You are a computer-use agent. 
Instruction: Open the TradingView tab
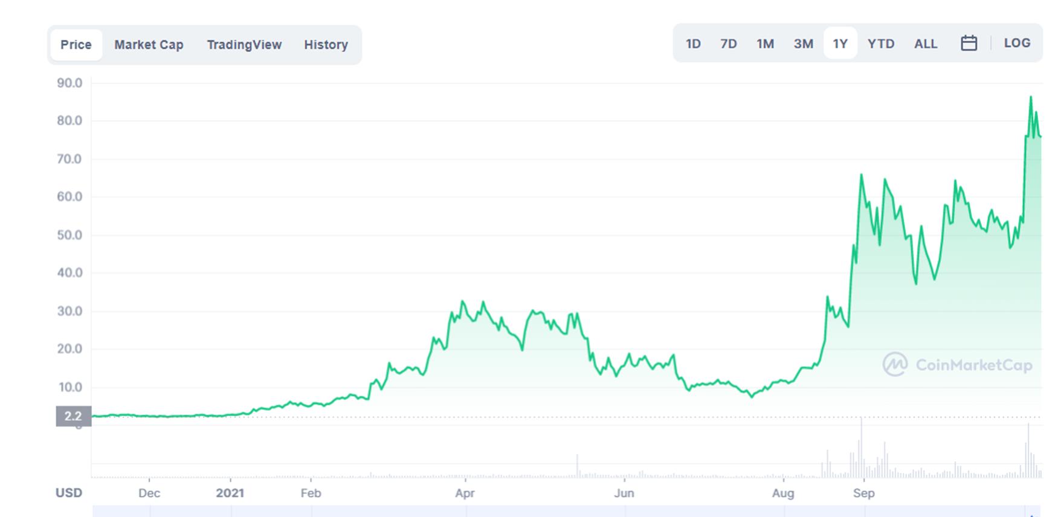point(244,45)
